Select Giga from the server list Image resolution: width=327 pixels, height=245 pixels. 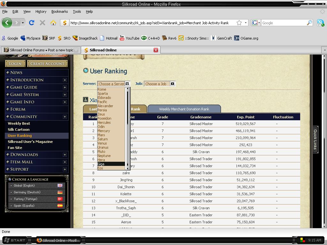pos(101,164)
